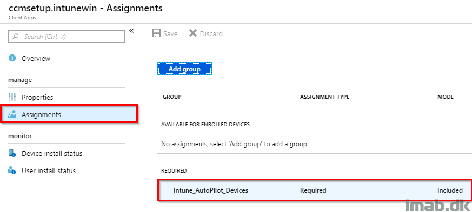This screenshot has width=472, height=212.
Task: Click the Save floppy disk icon
Action: [156, 33]
